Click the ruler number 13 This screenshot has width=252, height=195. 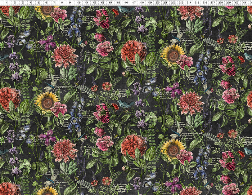pos(102,3)
